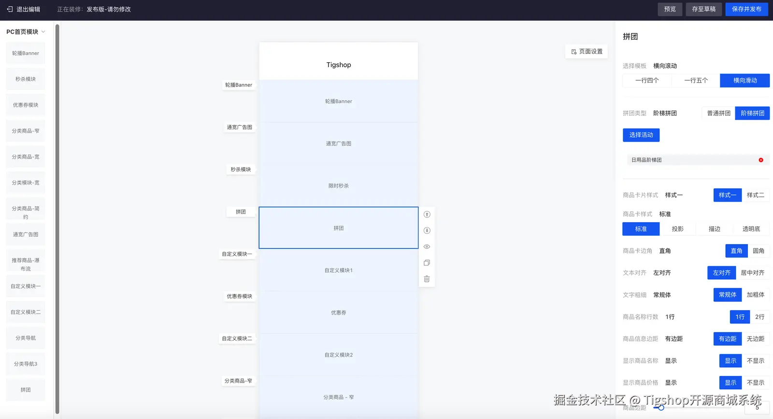Expand PC首页模块 dropdown chevron
Screen dimensions: 773x419
coord(43,32)
